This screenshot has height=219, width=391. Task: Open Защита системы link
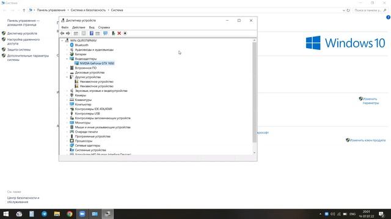(19, 49)
